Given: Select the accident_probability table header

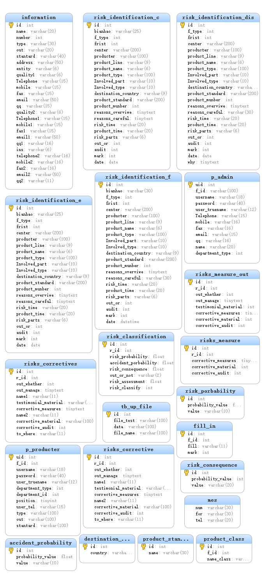Looking at the screenshot, I should 41,543.
